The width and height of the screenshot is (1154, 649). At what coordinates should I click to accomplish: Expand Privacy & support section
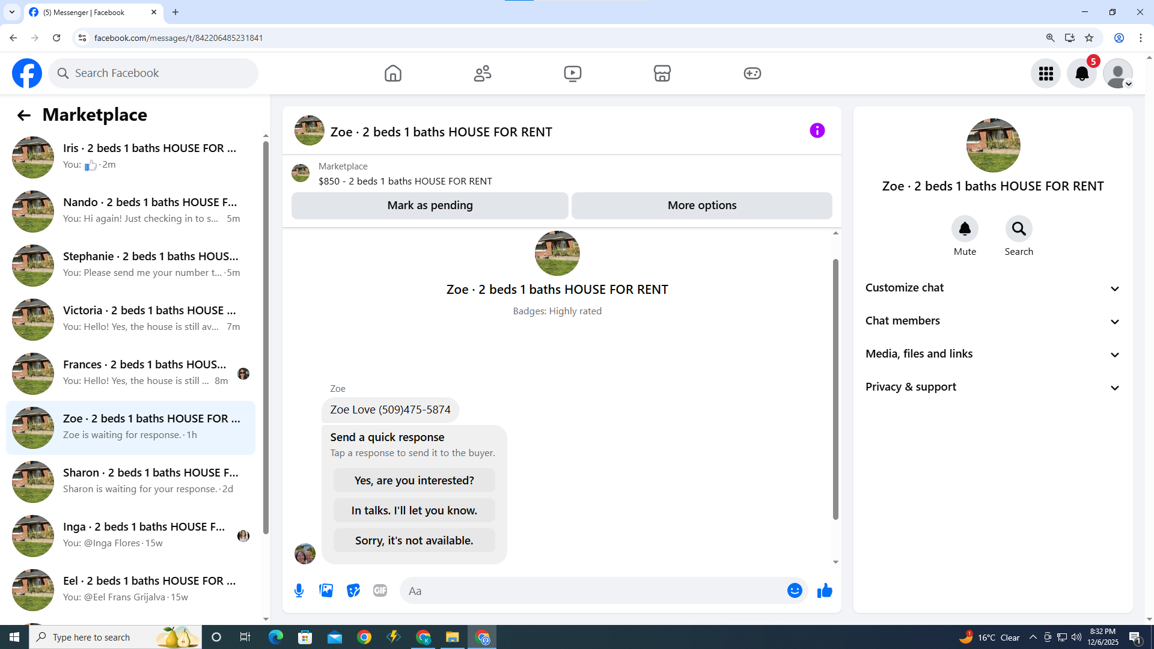tap(993, 387)
